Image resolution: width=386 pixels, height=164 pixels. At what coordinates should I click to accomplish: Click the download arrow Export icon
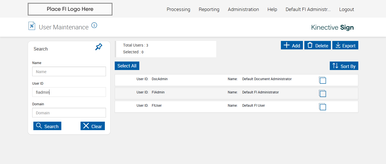(x=338, y=45)
